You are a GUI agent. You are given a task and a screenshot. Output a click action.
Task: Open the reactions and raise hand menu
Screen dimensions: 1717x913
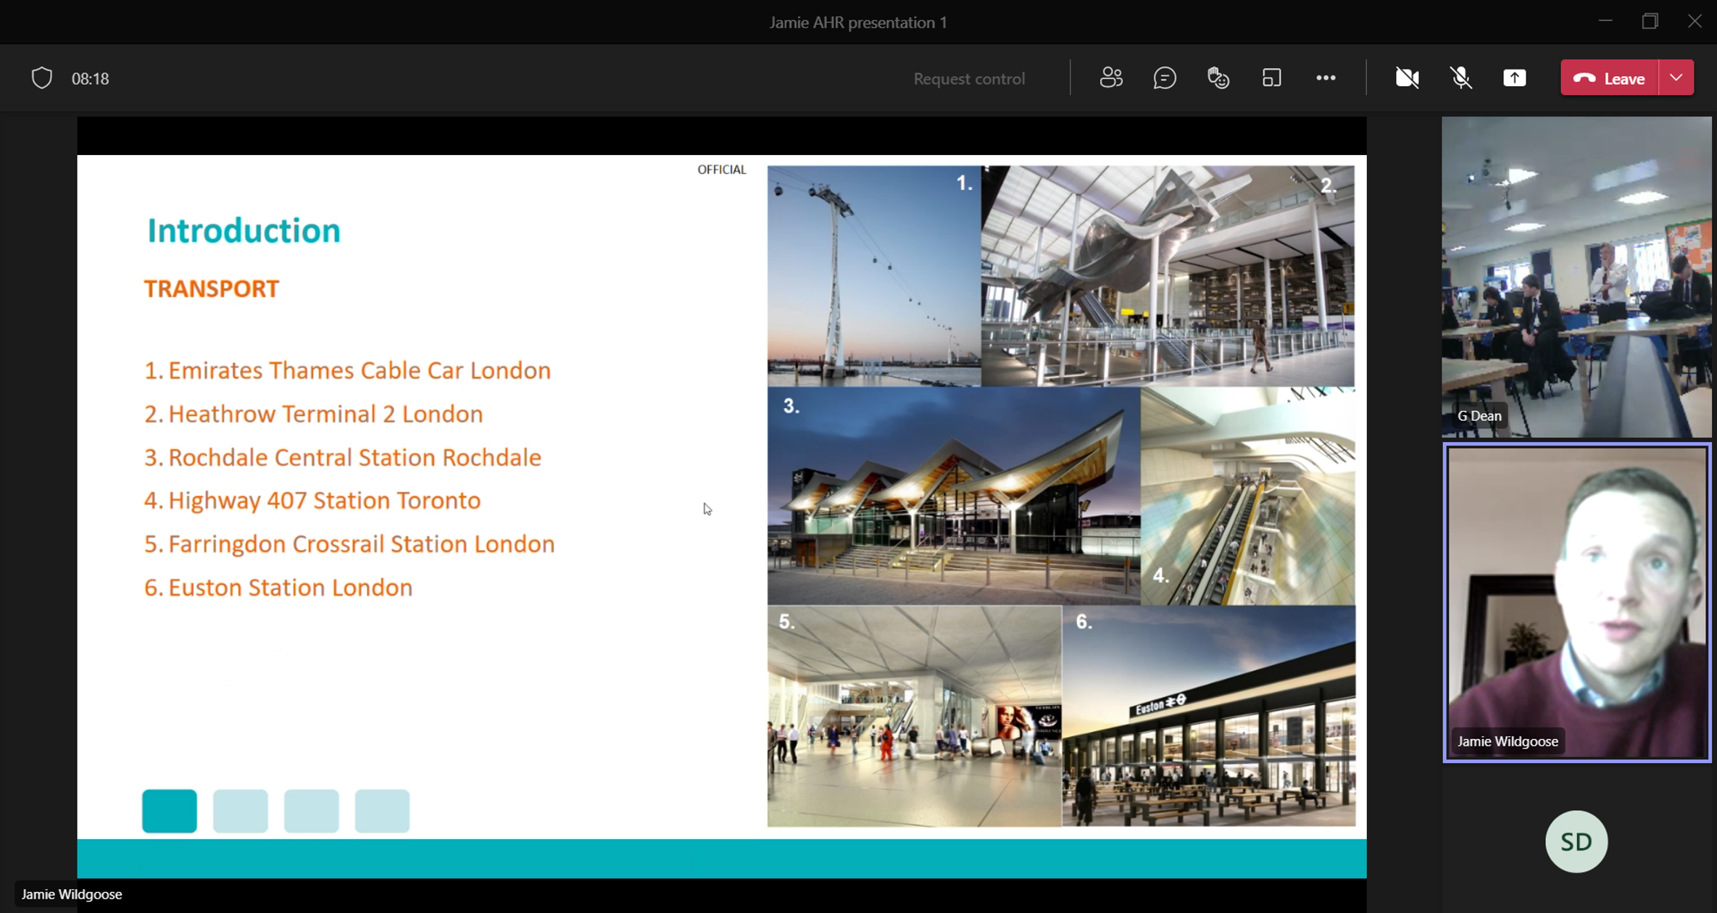1218,78
